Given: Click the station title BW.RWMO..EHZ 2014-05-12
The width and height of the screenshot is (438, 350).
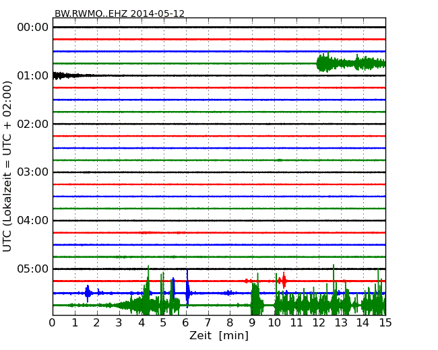Looking at the screenshot, I should 119,13.
